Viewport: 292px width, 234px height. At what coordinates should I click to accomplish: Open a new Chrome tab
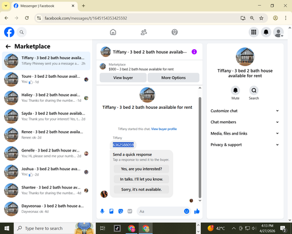point(84,6)
